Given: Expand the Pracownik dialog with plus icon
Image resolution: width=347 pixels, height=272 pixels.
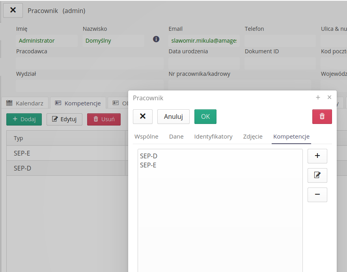Looking at the screenshot, I should pyautogui.click(x=318, y=98).
